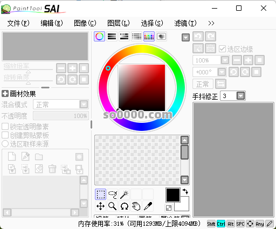The height and width of the screenshot is (229, 276).
Task: Select the rectangular selection tool
Action: [100, 194]
